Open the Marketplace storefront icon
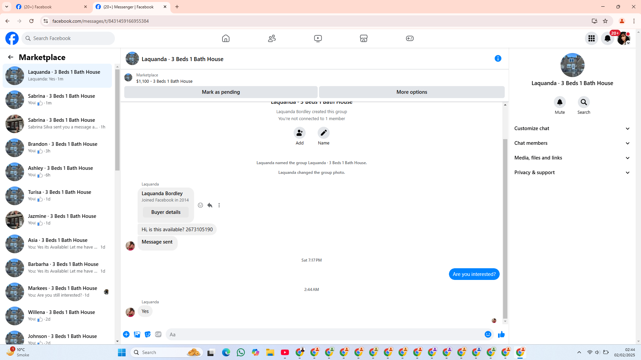The width and height of the screenshot is (641, 360). [364, 38]
